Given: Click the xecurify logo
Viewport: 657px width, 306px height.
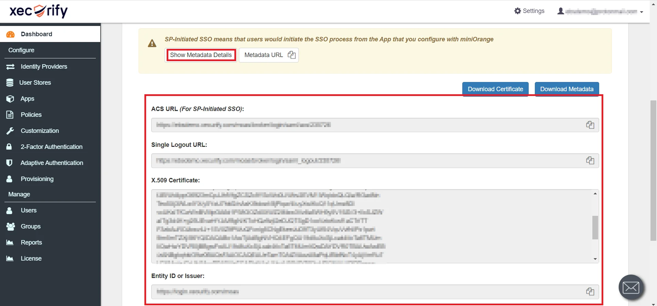Looking at the screenshot, I should tap(39, 11).
